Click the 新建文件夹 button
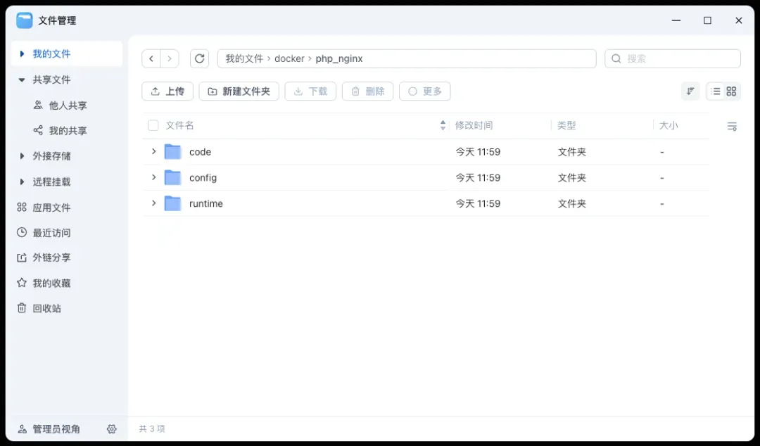 coord(239,91)
